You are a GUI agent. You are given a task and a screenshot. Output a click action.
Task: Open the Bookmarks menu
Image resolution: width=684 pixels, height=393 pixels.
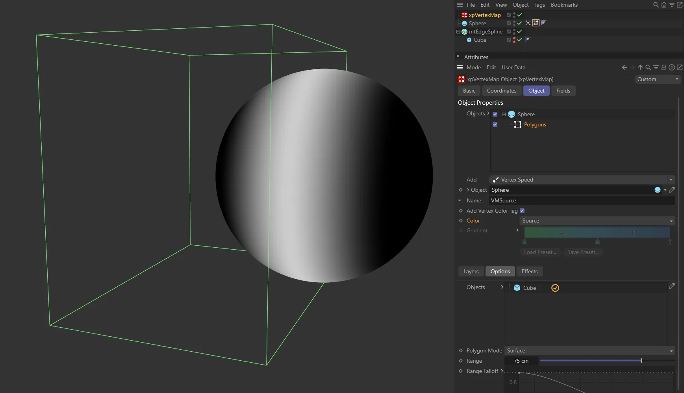(x=564, y=5)
